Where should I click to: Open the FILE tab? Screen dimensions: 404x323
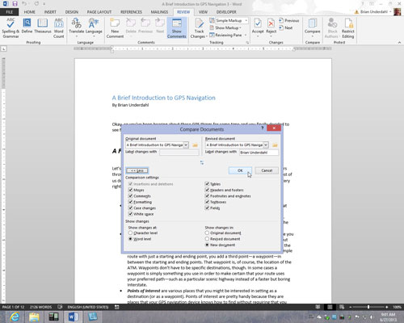pos(10,12)
